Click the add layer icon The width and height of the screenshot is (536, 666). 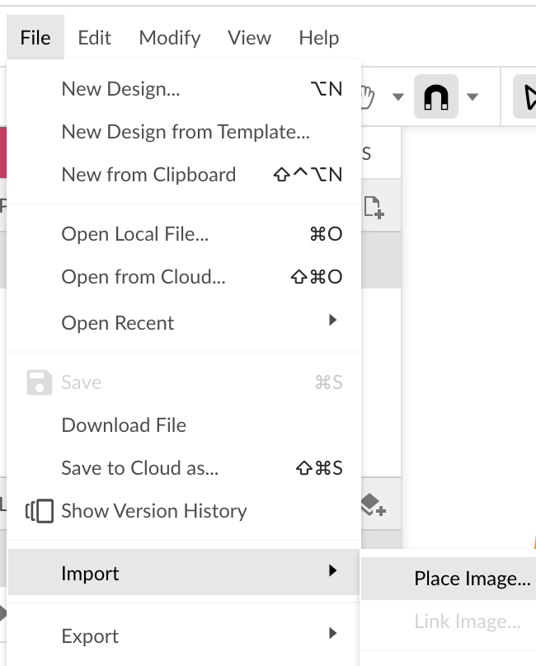374,505
